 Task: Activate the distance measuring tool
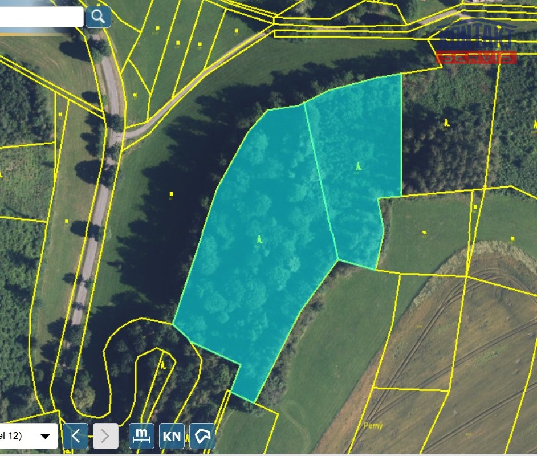[142, 436]
